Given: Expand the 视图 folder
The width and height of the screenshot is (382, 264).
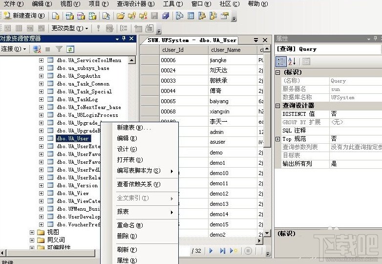Looking at the screenshot, I should point(32,232).
